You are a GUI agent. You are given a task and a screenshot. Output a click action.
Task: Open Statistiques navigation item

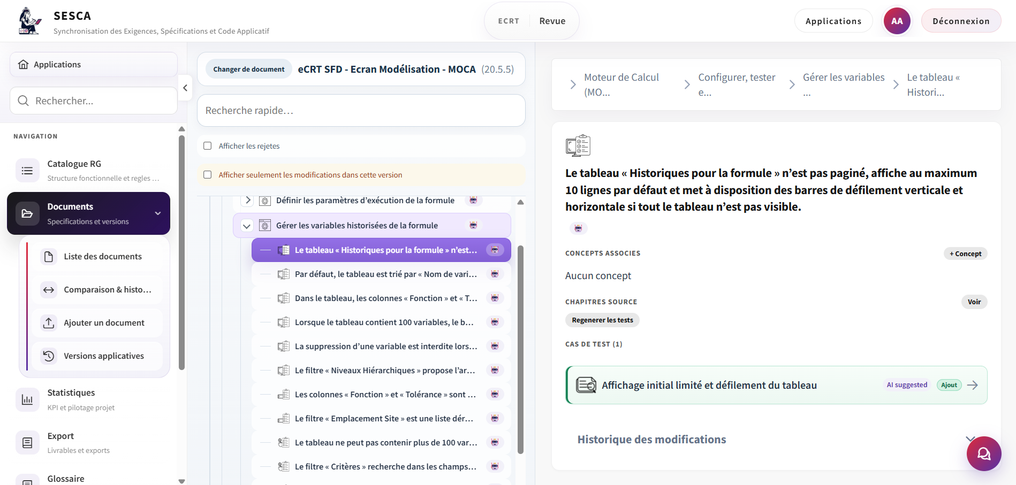tap(89, 399)
